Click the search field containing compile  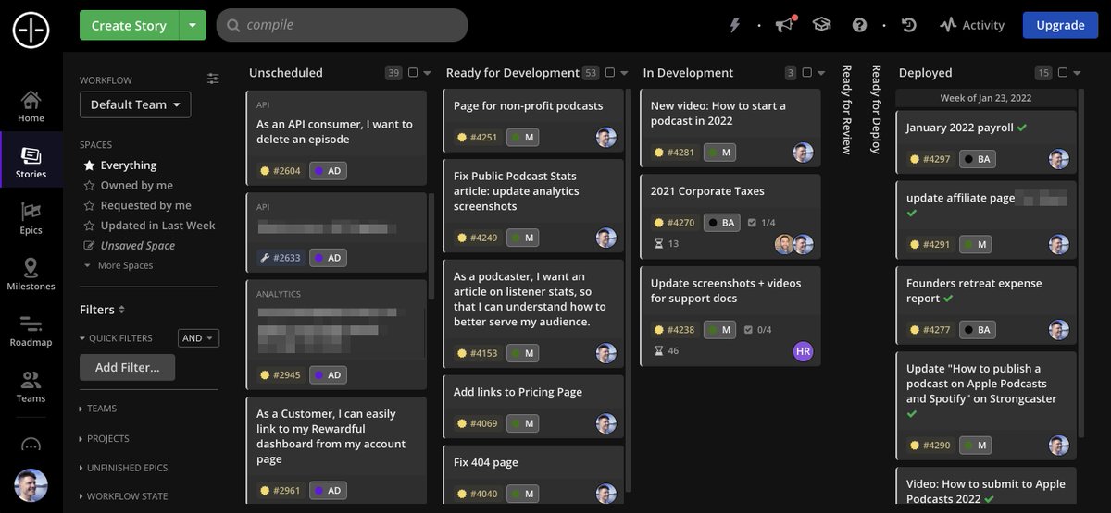point(343,25)
